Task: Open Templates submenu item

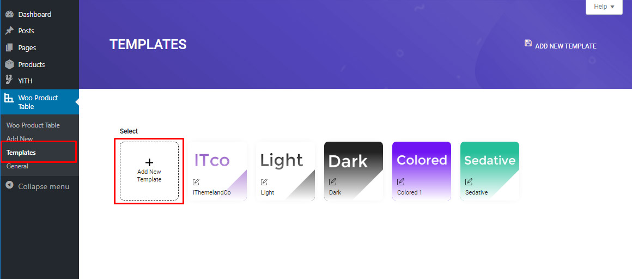Action: point(21,153)
